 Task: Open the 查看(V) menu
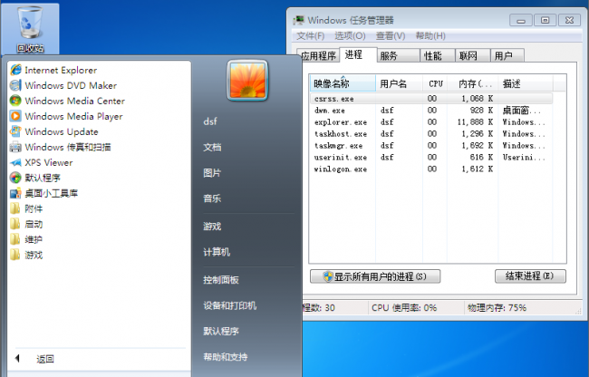391,35
